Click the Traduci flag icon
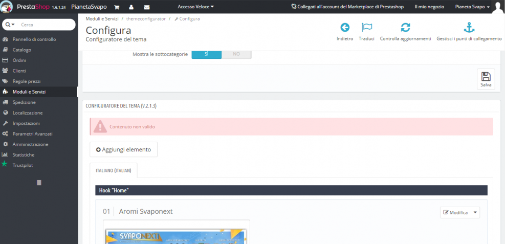Image resolution: width=505 pixels, height=244 pixels. 366,28
